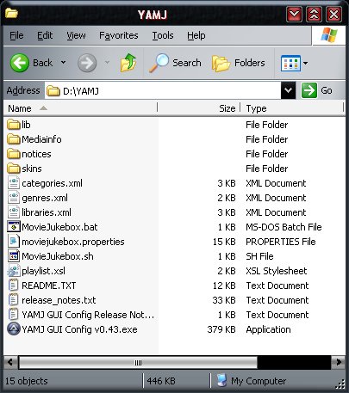Click the horizontal scrollbar thumb
The width and height of the screenshot is (349, 393).
138,363
